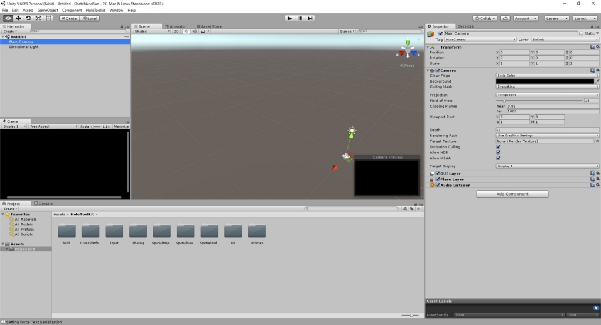The image size is (601, 325).
Task: Disable GUI Layer component checkbox
Action: (438, 173)
